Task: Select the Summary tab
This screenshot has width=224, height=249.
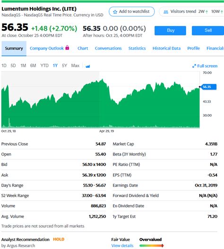Action: coord(14,49)
